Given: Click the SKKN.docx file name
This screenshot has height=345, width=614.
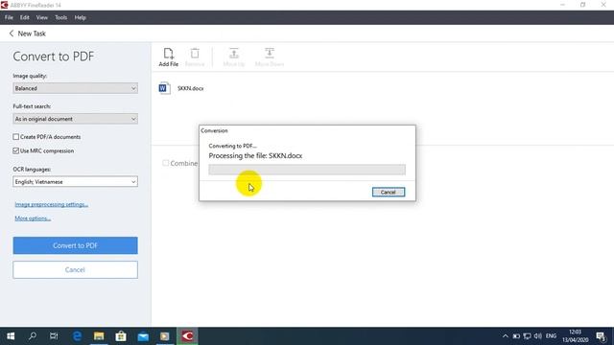Looking at the screenshot, I should coord(190,88).
